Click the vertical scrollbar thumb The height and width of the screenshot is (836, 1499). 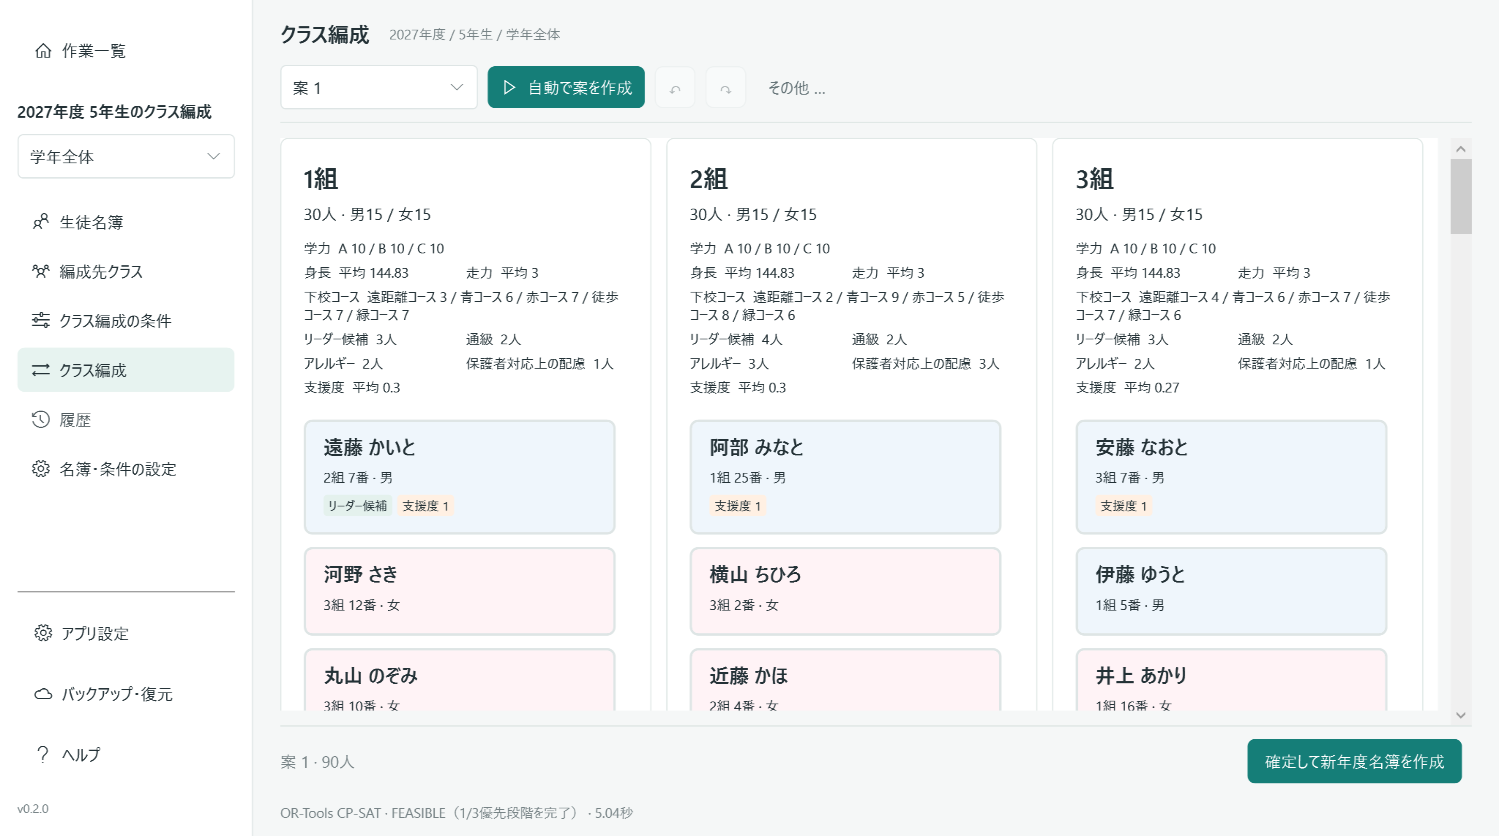(1461, 197)
